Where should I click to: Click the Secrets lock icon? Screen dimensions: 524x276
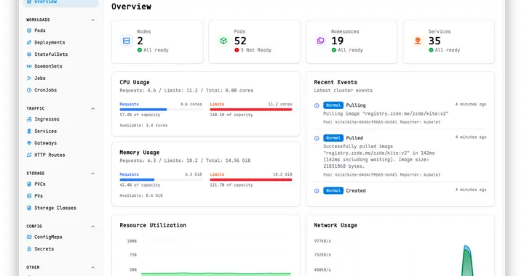[x=29, y=248]
